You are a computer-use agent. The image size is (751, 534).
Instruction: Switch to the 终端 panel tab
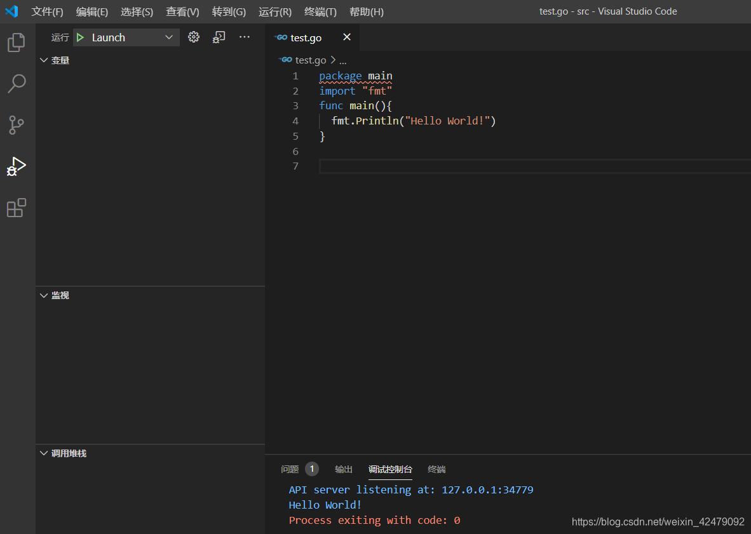click(436, 469)
